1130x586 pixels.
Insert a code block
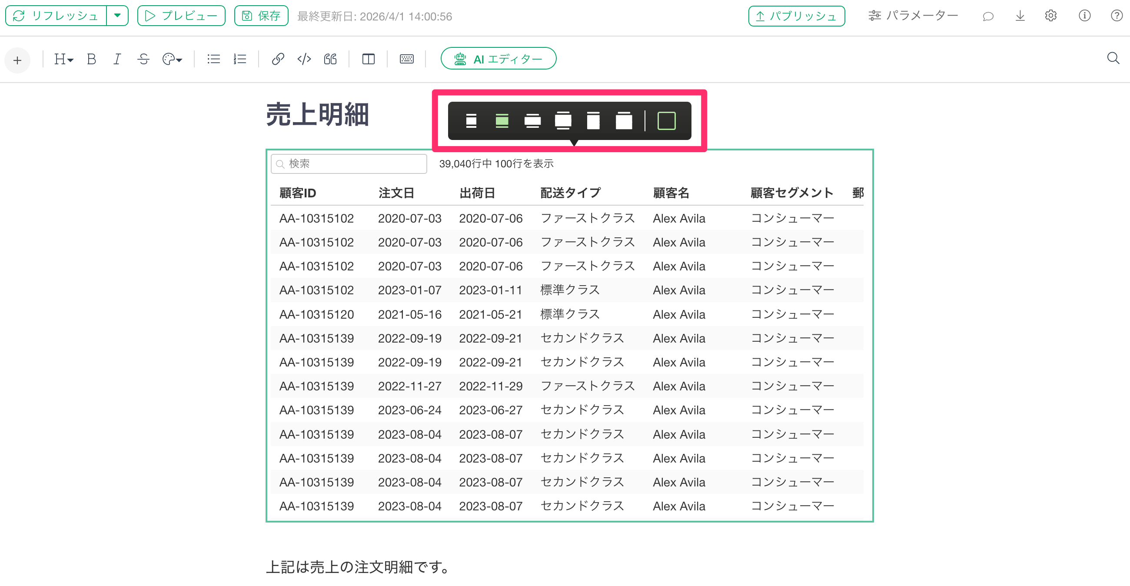point(304,59)
